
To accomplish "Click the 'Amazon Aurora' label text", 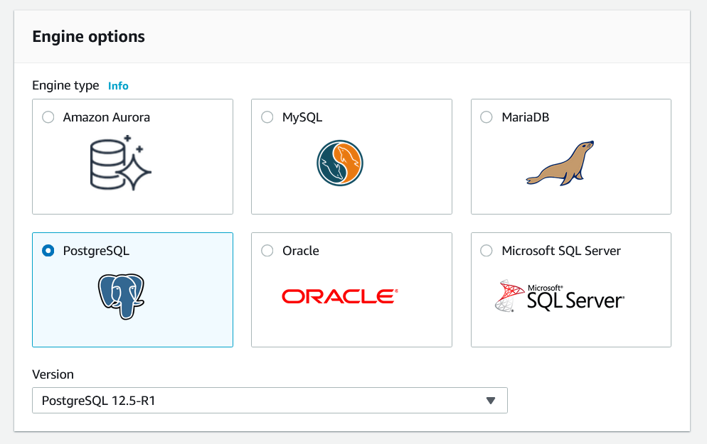I will [107, 117].
